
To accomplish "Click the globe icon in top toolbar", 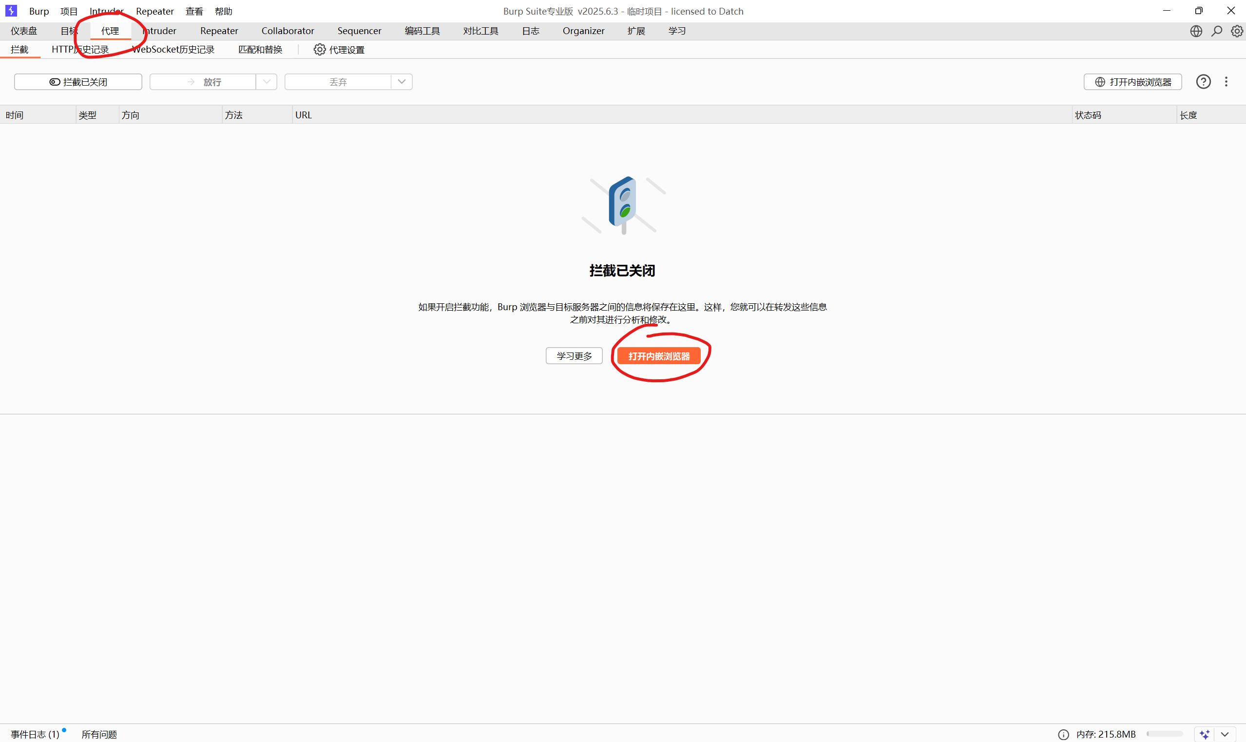I will (1196, 31).
